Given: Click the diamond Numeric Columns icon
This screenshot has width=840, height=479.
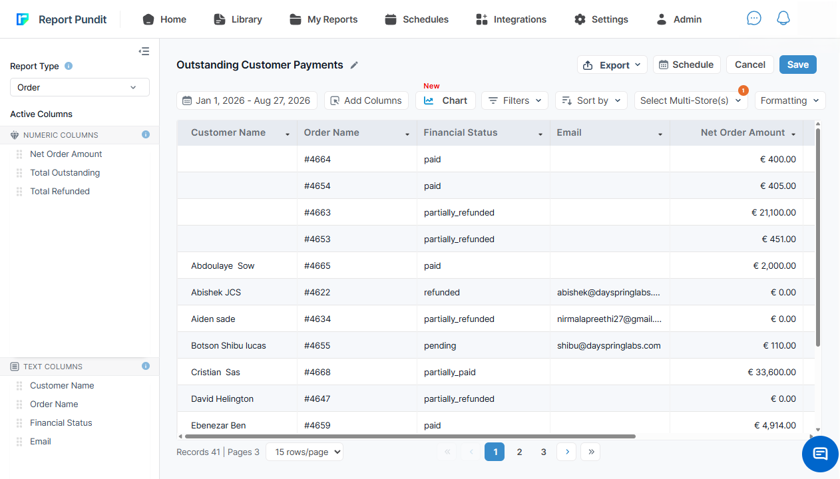Looking at the screenshot, I should (x=15, y=135).
